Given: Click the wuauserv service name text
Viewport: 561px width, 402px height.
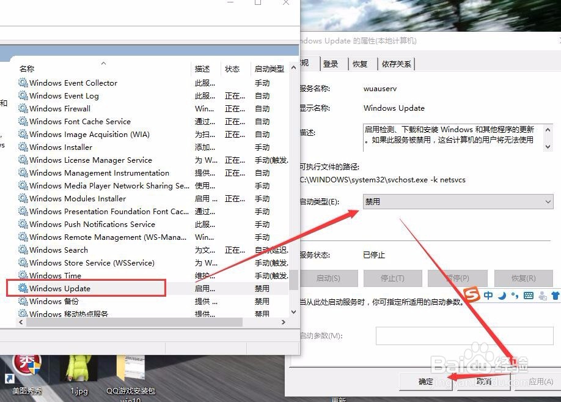Looking at the screenshot, I should [380, 89].
